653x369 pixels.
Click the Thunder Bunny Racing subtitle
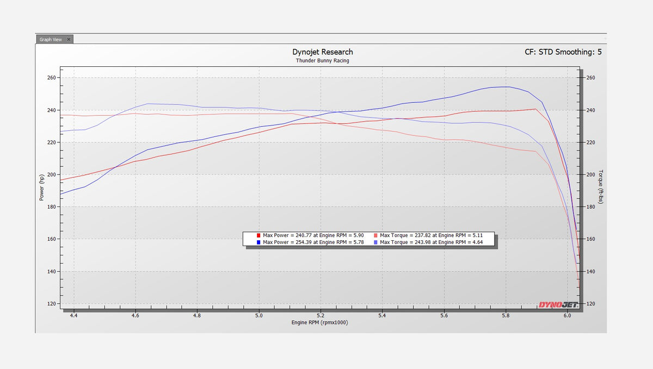[x=323, y=61]
